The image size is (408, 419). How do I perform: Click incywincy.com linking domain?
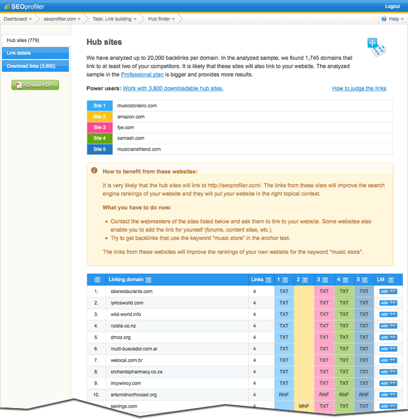tap(126, 383)
